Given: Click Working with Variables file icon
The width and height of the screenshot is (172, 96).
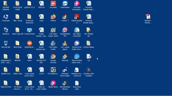Looking at the screenshot, I should (x=89, y=70).
